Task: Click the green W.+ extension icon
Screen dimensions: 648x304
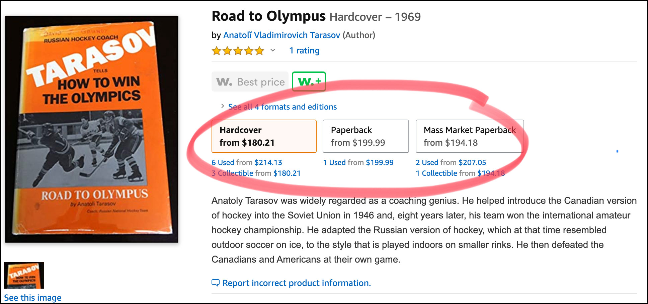Action: coord(309,82)
